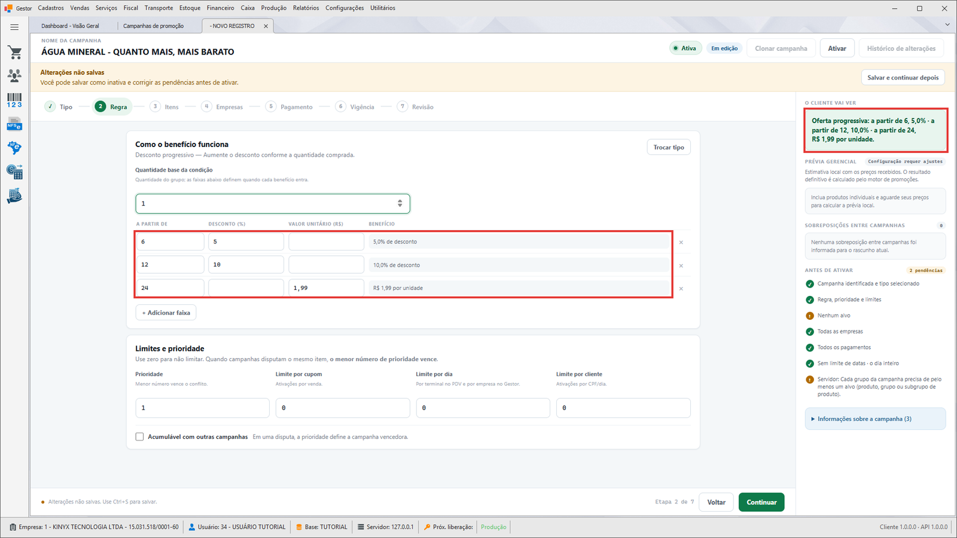Viewport: 957px width, 538px height.
Task: Click the Servidor icon in status bar
Action: (361, 527)
